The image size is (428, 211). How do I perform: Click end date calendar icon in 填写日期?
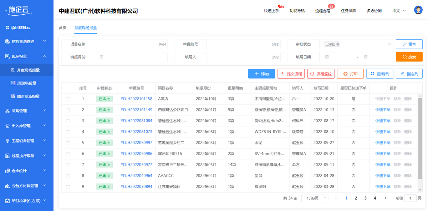point(366,57)
